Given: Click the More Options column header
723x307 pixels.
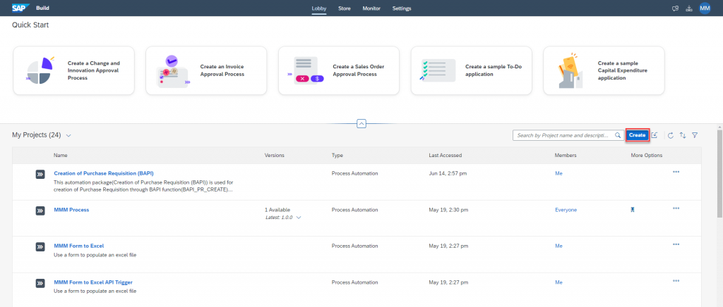Looking at the screenshot, I should [x=647, y=156].
